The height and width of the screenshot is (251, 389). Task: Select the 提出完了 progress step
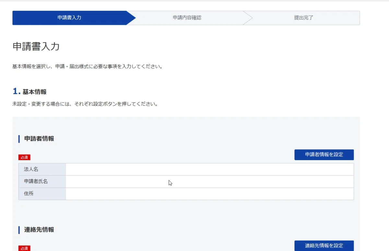point(304,18)
